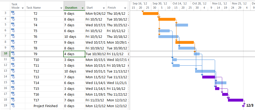Screen dimensions: 255x110
Task: Click the orange T7 critical task bar
Action: coord(184,42)
